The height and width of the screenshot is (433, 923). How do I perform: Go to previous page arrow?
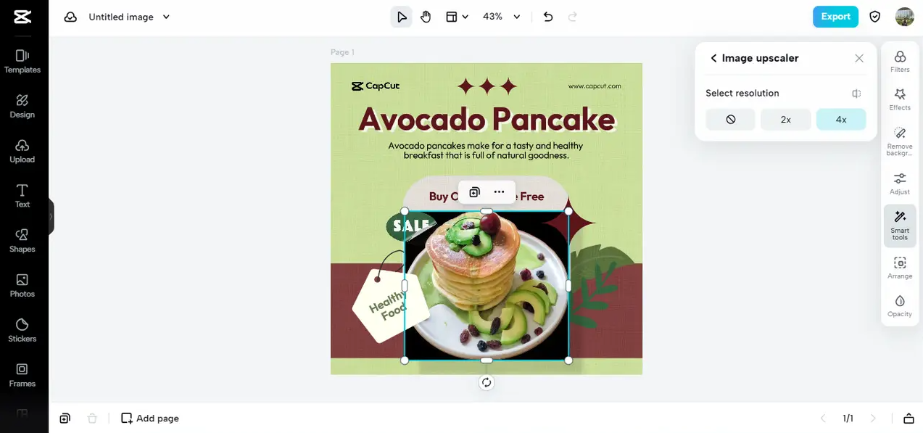pyautogui.click(x=823, y=418)
